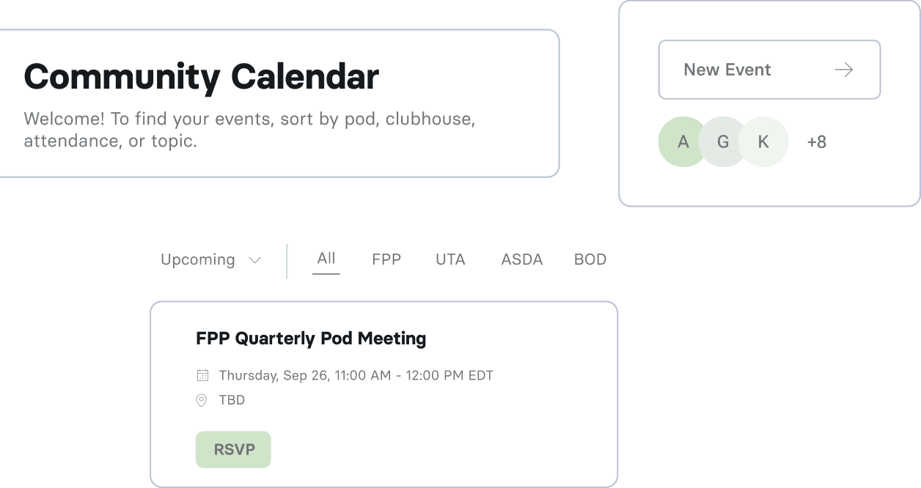This screenshot has width=921, height=488.
Task: Click the location pin icon next to TBD
Action: point(201,400)
